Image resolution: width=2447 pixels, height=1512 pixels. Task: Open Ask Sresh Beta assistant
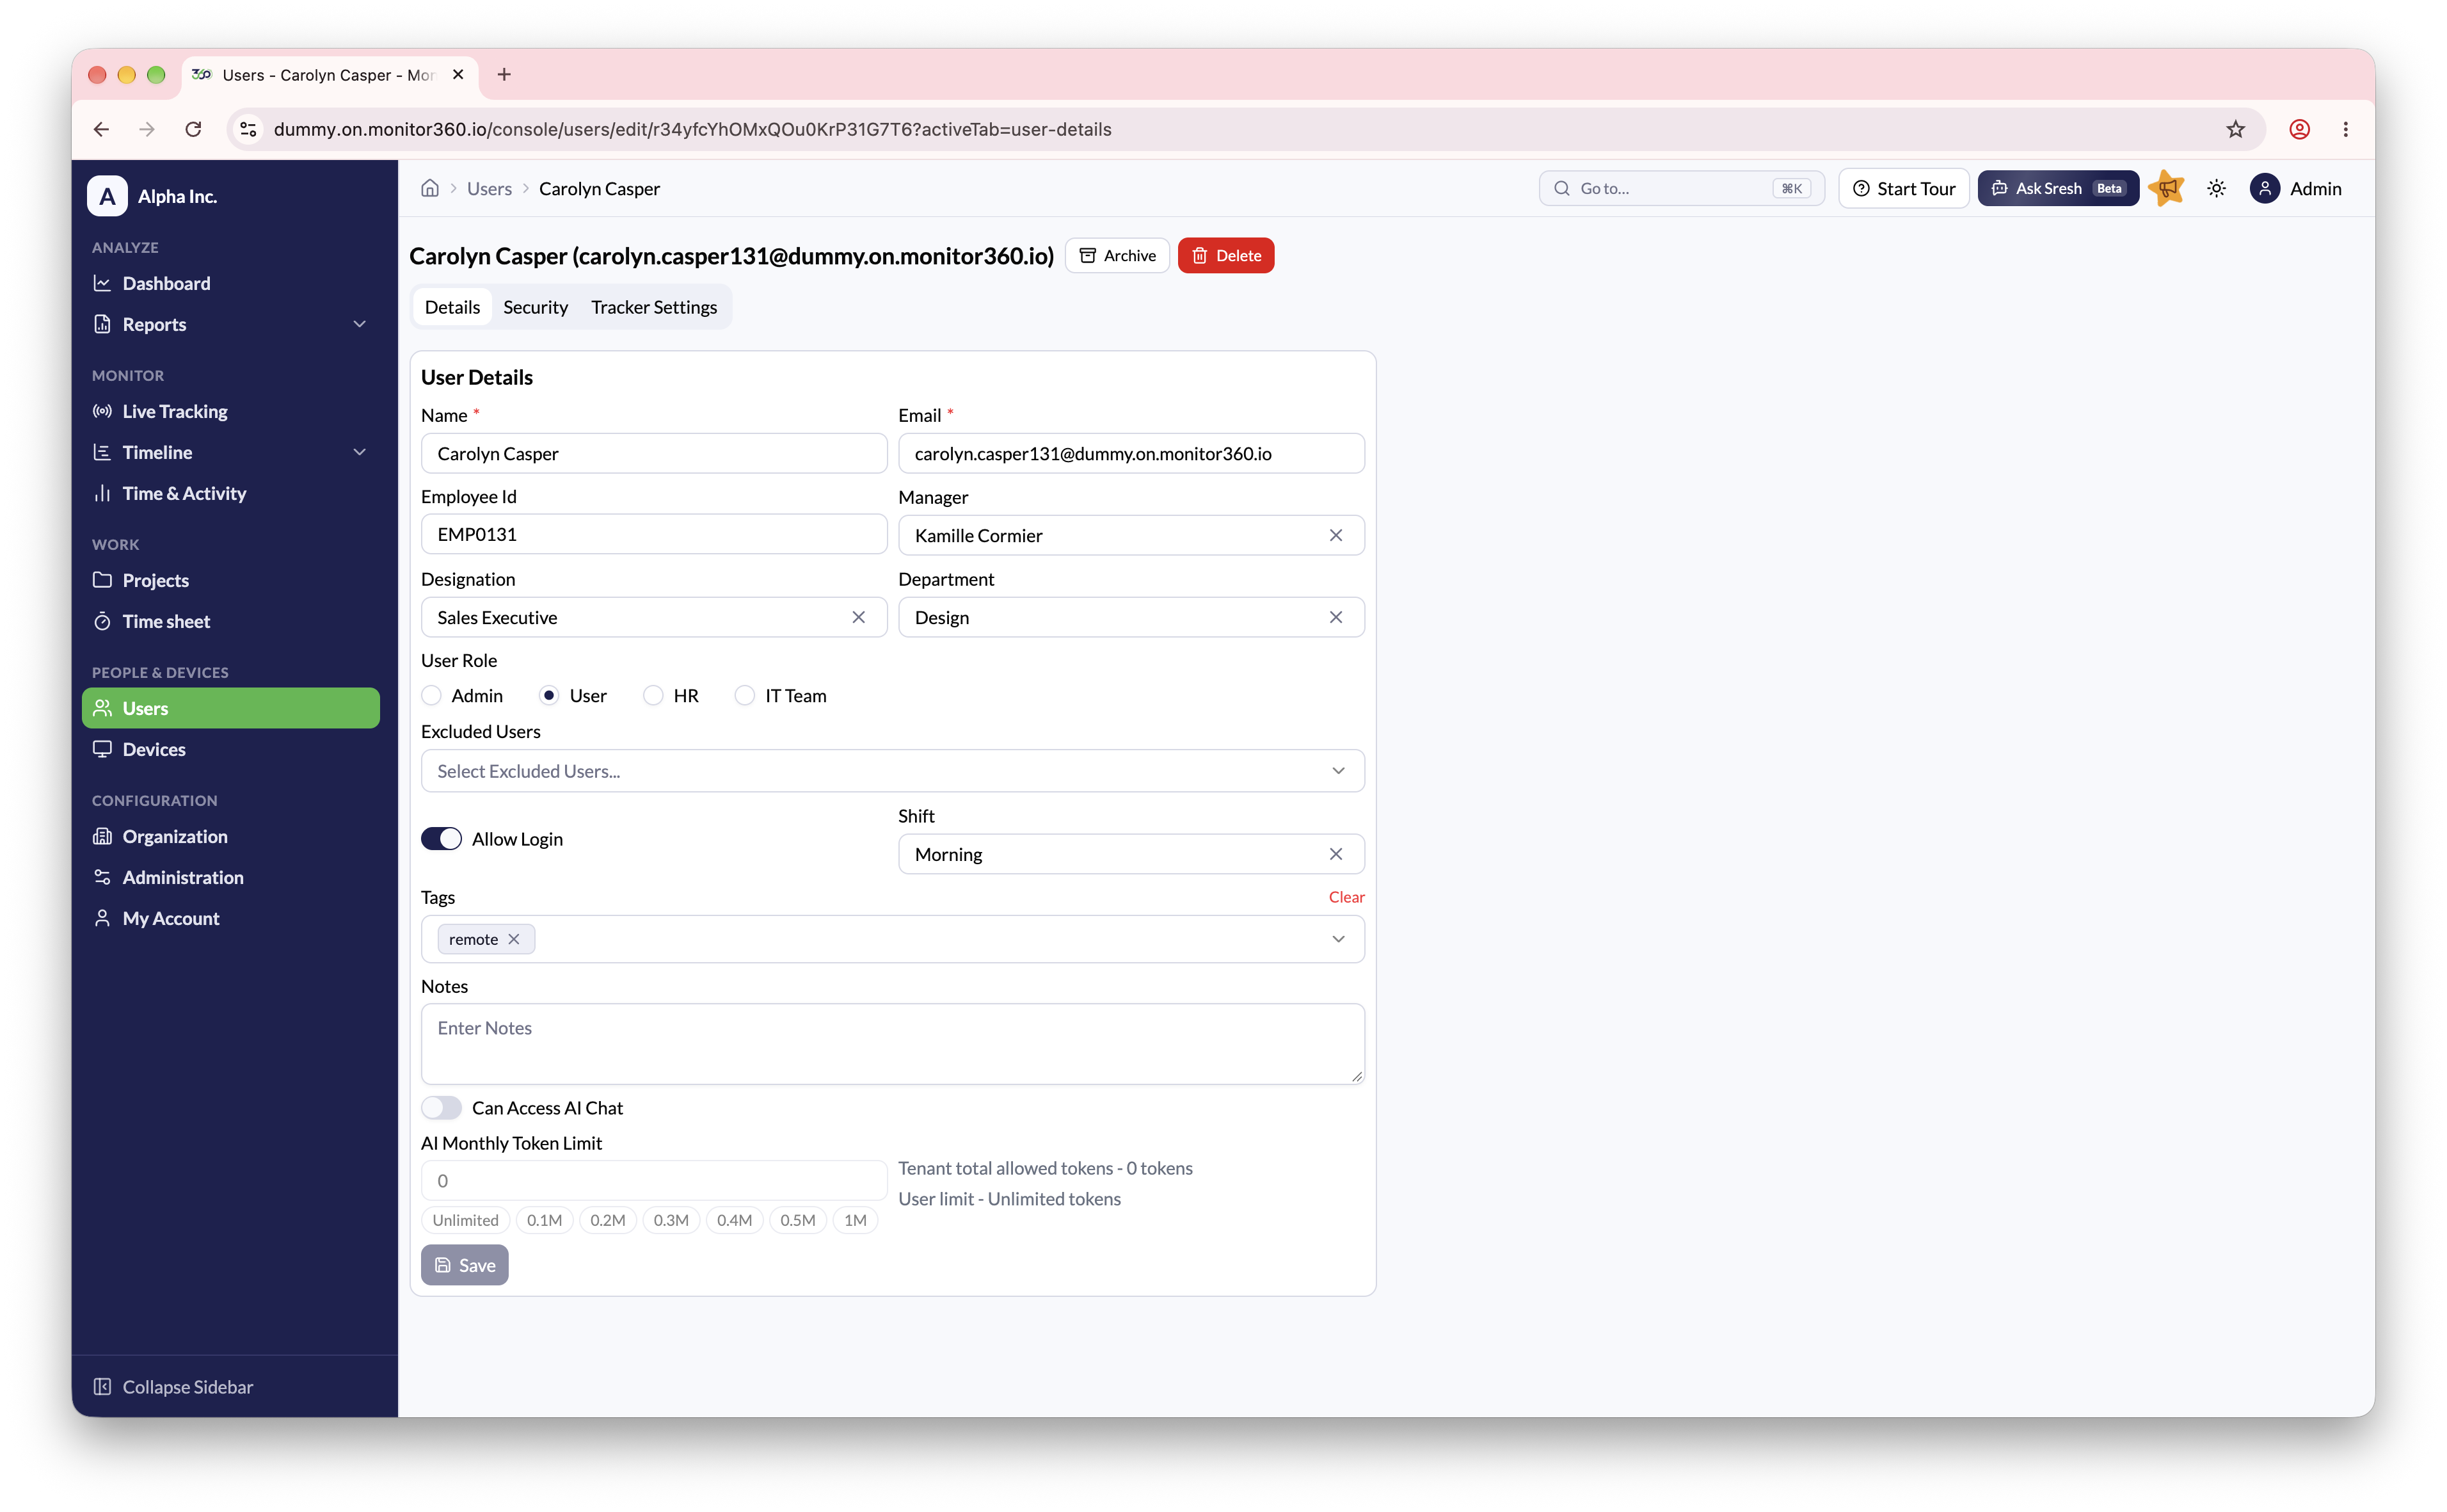2057,188
